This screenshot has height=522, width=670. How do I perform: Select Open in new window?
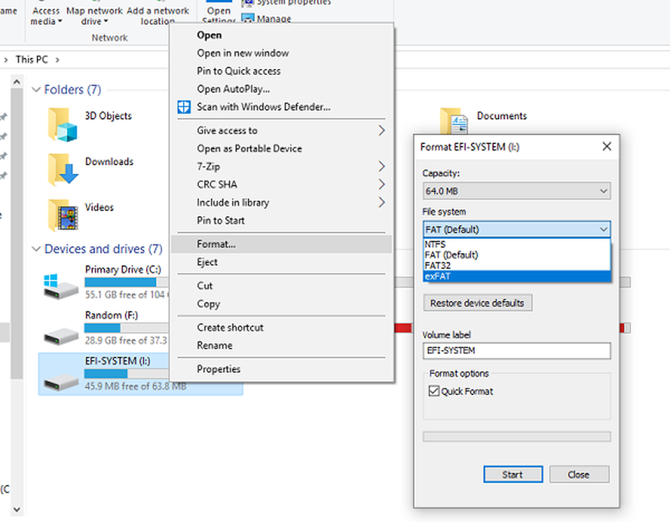coord(281,53)
